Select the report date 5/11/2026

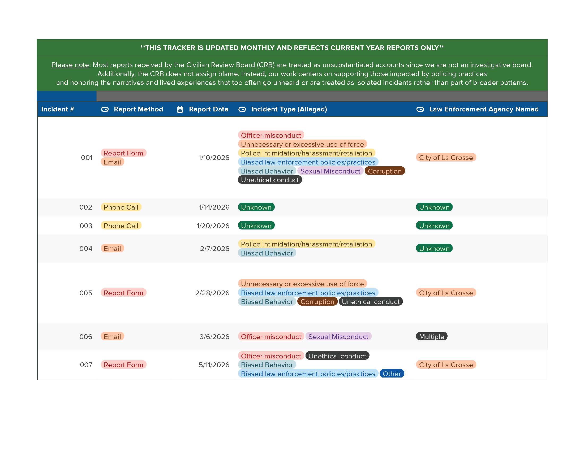(x=214, y=365)
